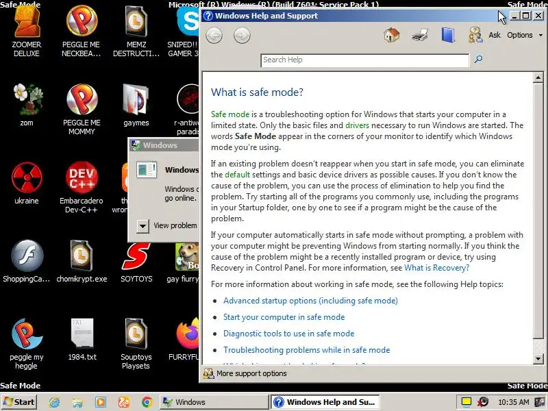Select the Souptoys Playsets icon
Image resolution: width=548 pixels, height=411 pixels.
(x=136, y=345)
